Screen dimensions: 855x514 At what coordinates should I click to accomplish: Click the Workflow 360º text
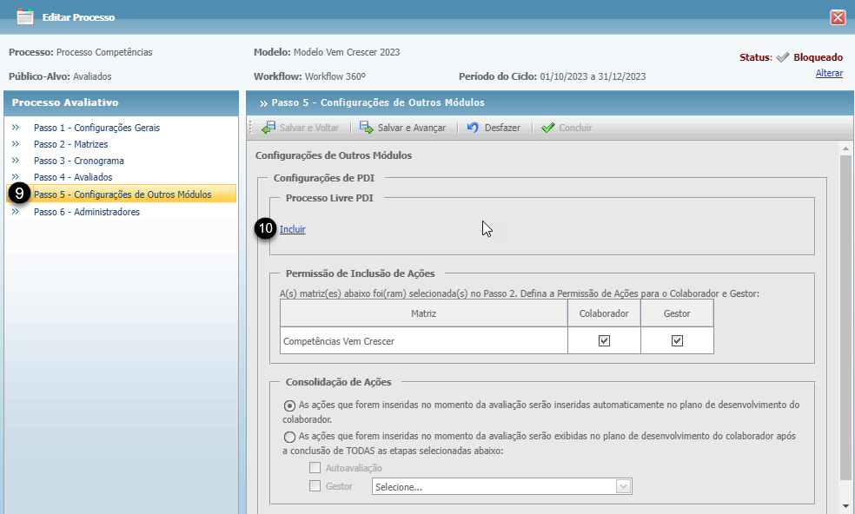[x=335, y=76]
